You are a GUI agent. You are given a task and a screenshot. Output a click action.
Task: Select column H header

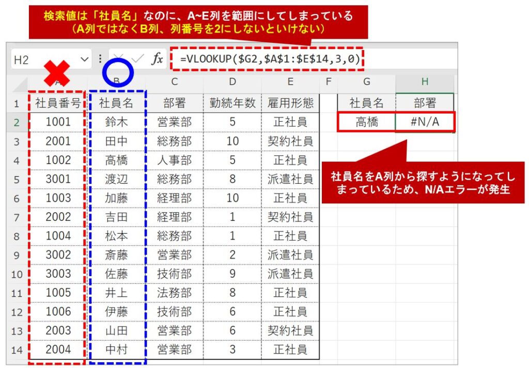(x=425, y=82)
